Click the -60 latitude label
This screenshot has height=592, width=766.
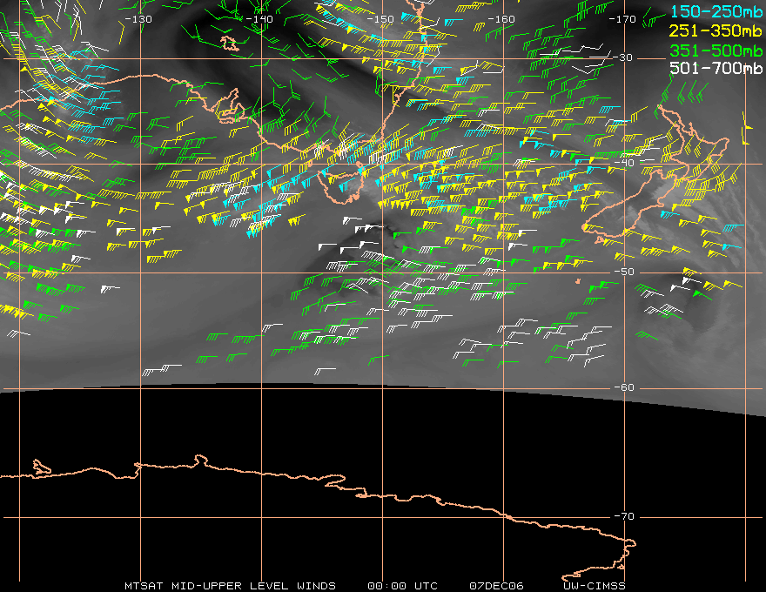click(x=624, y=387)
